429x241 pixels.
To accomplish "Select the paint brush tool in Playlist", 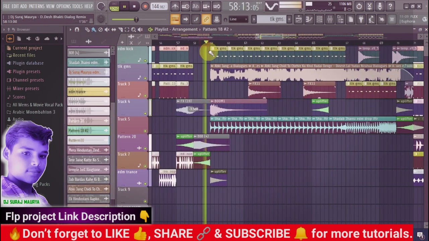I will (94, 29).
